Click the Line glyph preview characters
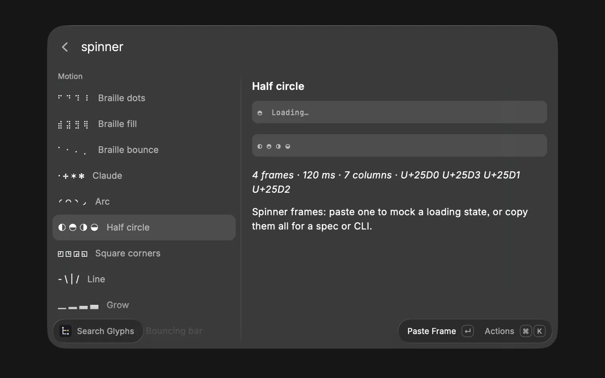This screenshot has height=378, width=605. click(x=68, y=279)
